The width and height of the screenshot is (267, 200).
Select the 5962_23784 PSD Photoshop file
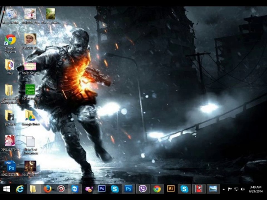point(11,168)
